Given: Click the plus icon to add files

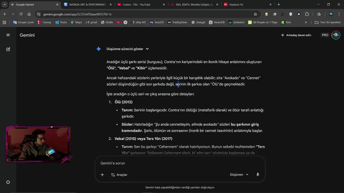Looking at the screenshot, I should coord(102,175).
